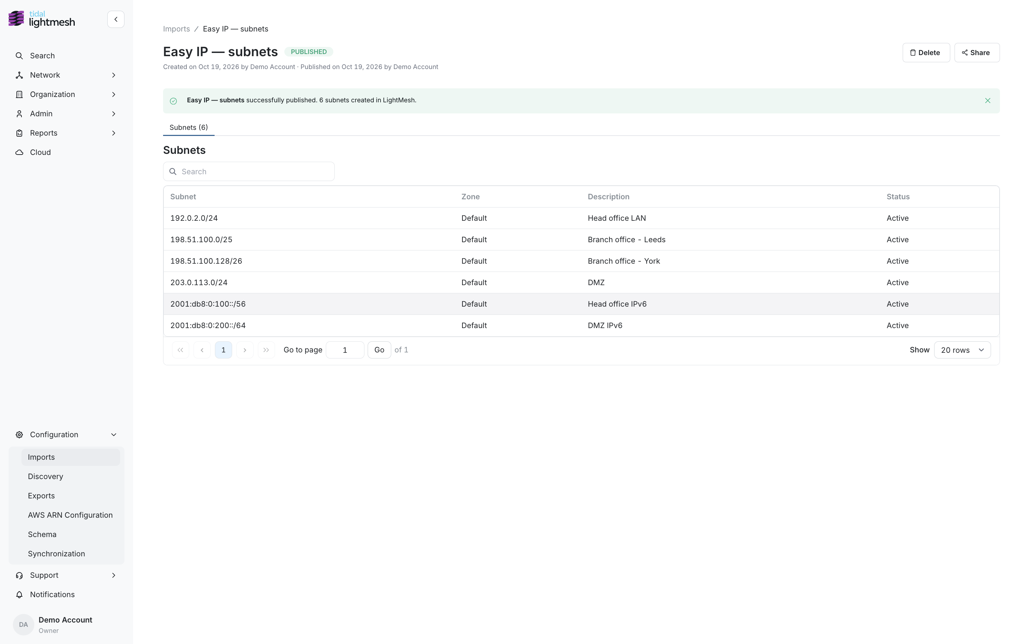
Task: Follow the Imports breadcrumb link
Action: pyautogui.click(x=177, y=29)
